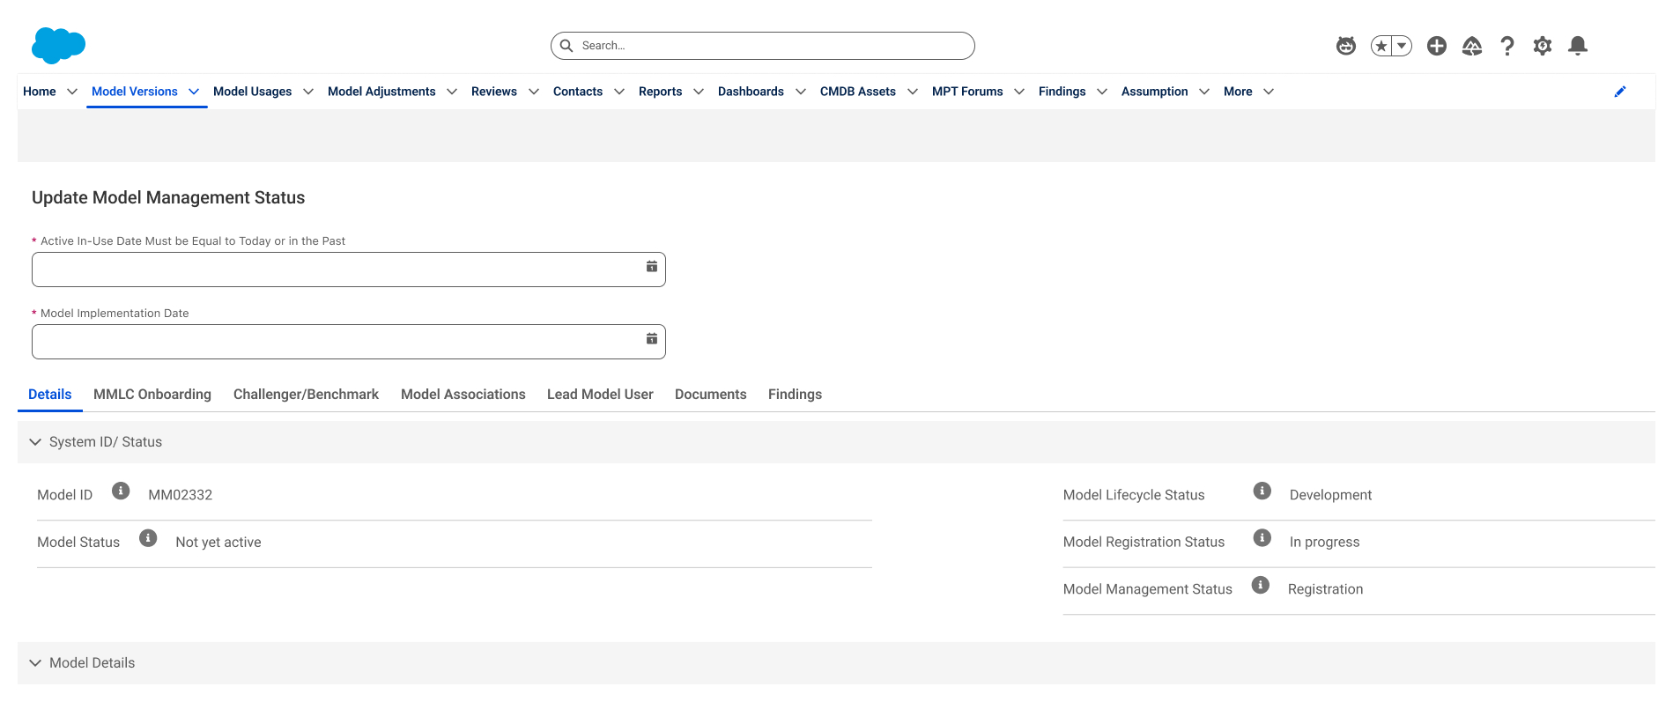Open the setup gear icon
The width and height of the screenshot is (1673, 702).
[1543, 46]
